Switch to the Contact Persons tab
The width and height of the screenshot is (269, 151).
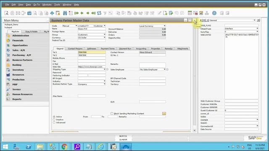point(75,49)
